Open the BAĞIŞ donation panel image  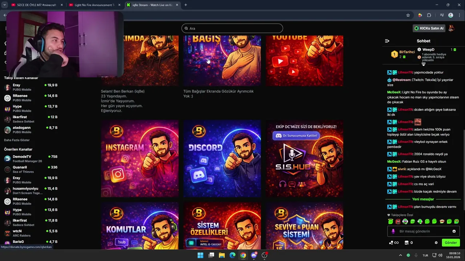point(222,61)
